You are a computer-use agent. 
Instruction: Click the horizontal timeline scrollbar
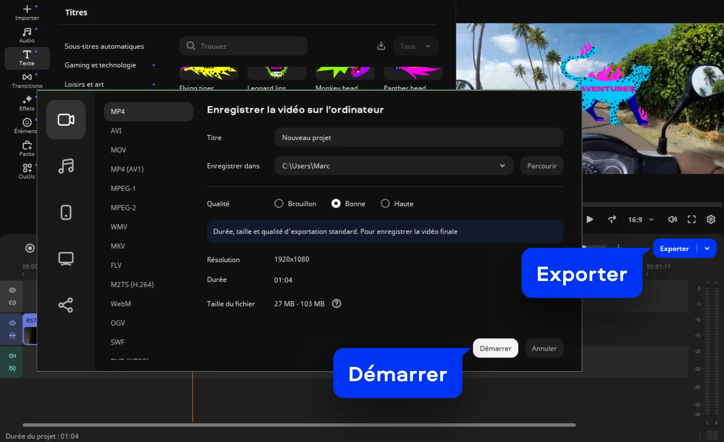click(x=299, y=425)
